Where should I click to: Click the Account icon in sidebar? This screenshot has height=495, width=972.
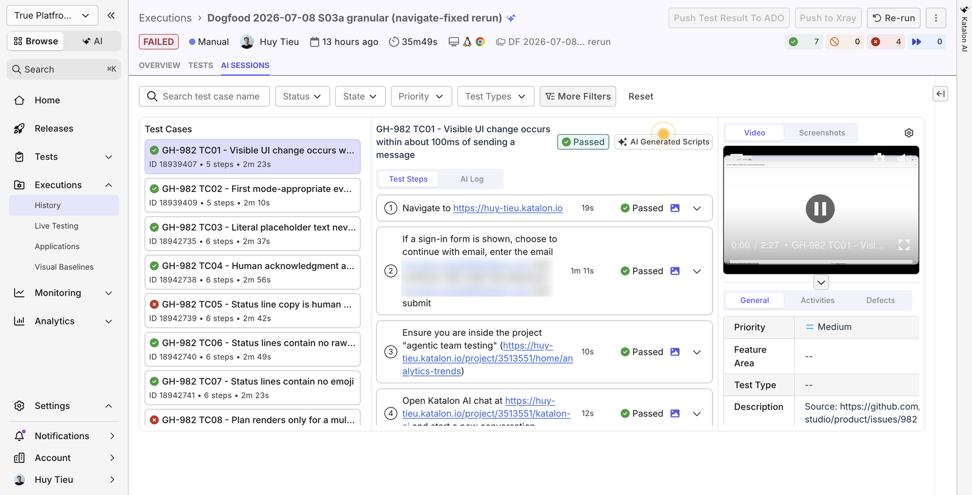(19, 458)
